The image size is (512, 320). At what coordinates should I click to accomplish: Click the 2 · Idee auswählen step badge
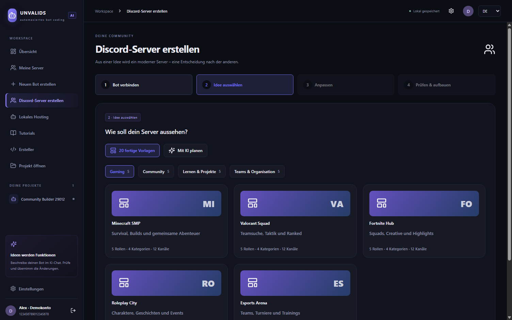(x=123, y=117)
